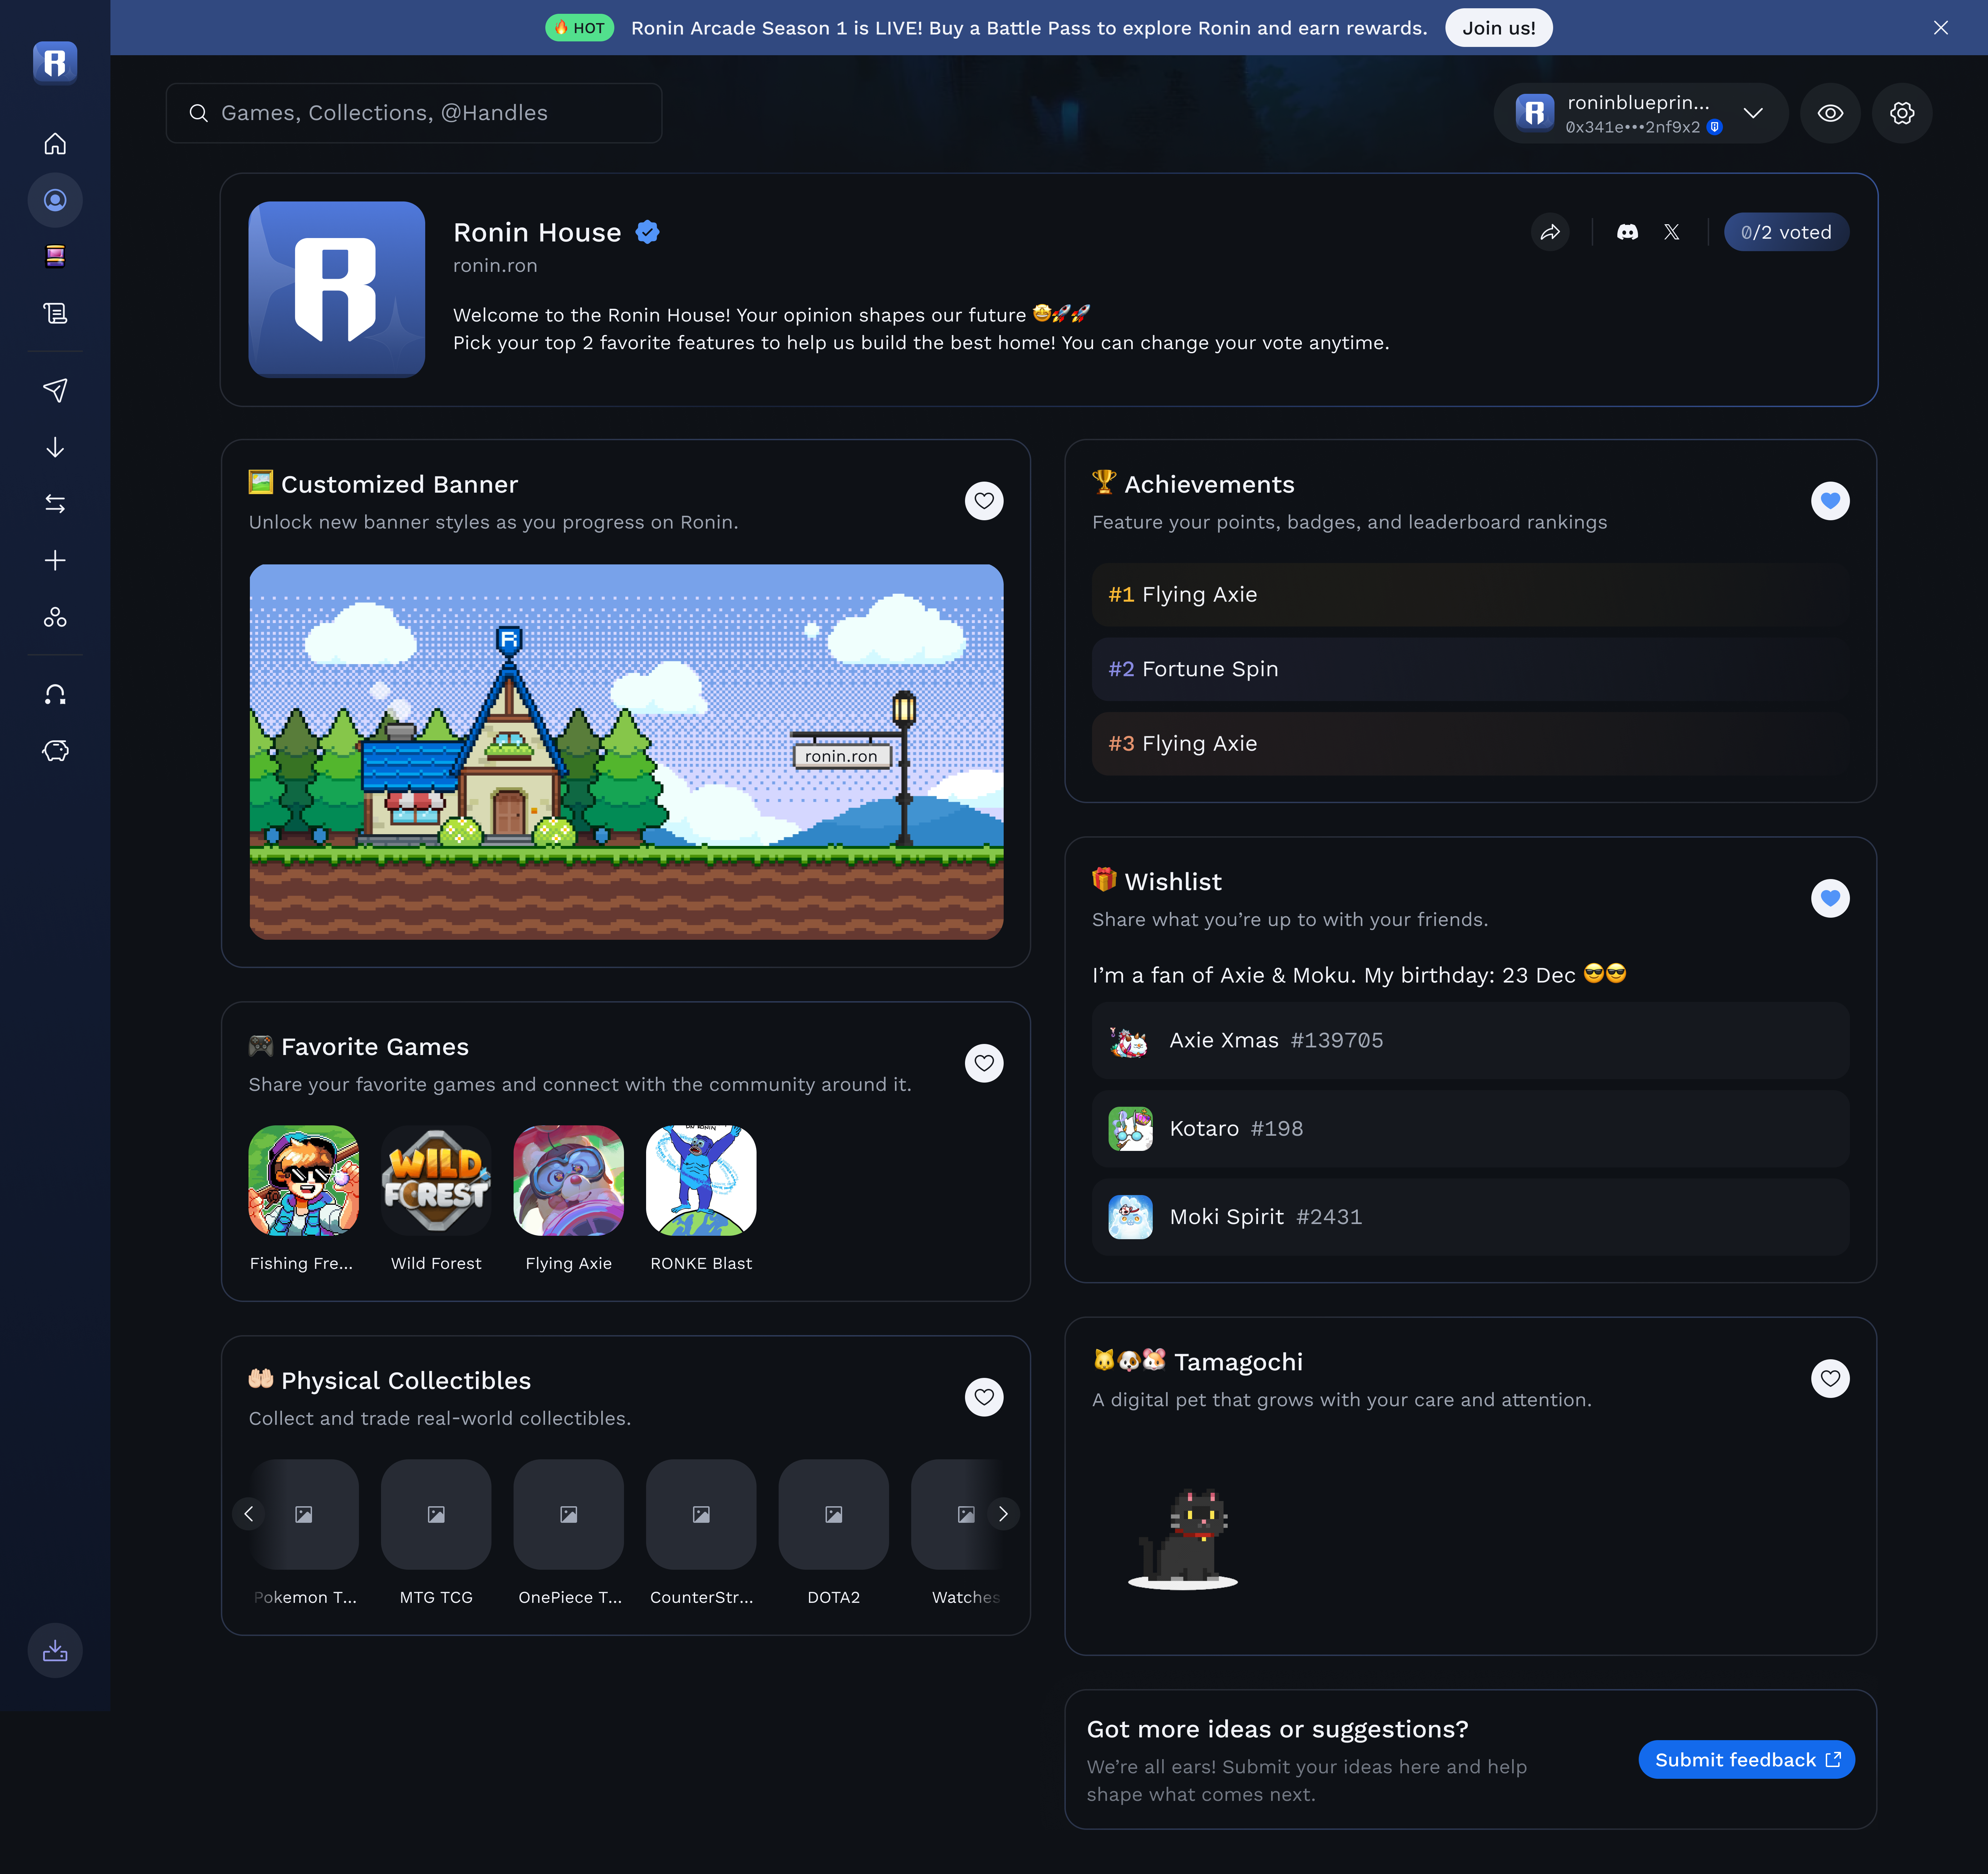
Task: Click the piggy bank sidebar icon
Action: [x=55, y=751]
